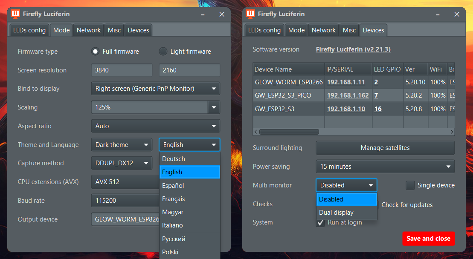Switch to LEDs config tab in left window
The image size is (473, 259).
pyautogui.click(x=29, y=30)
